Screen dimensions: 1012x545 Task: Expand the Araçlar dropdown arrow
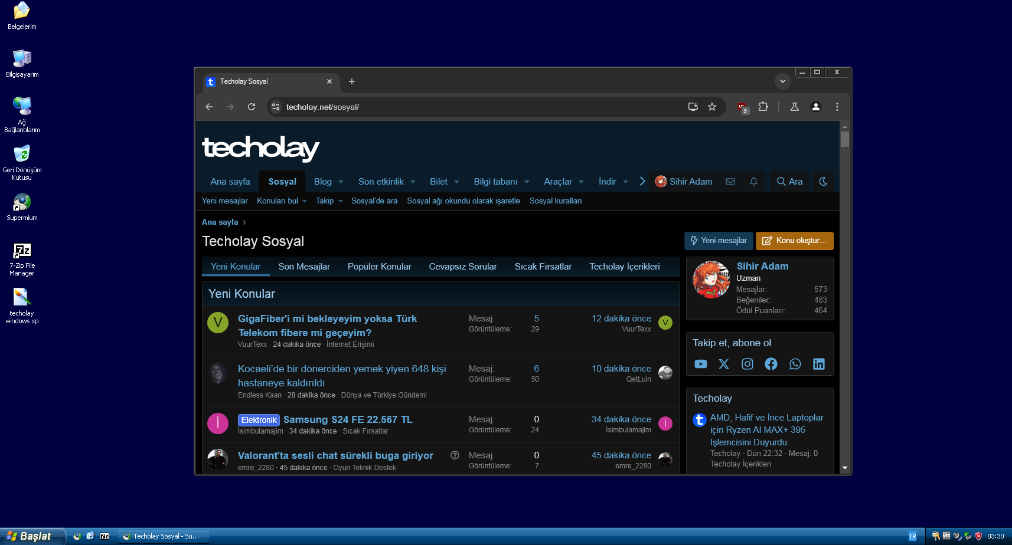[581, 182]
